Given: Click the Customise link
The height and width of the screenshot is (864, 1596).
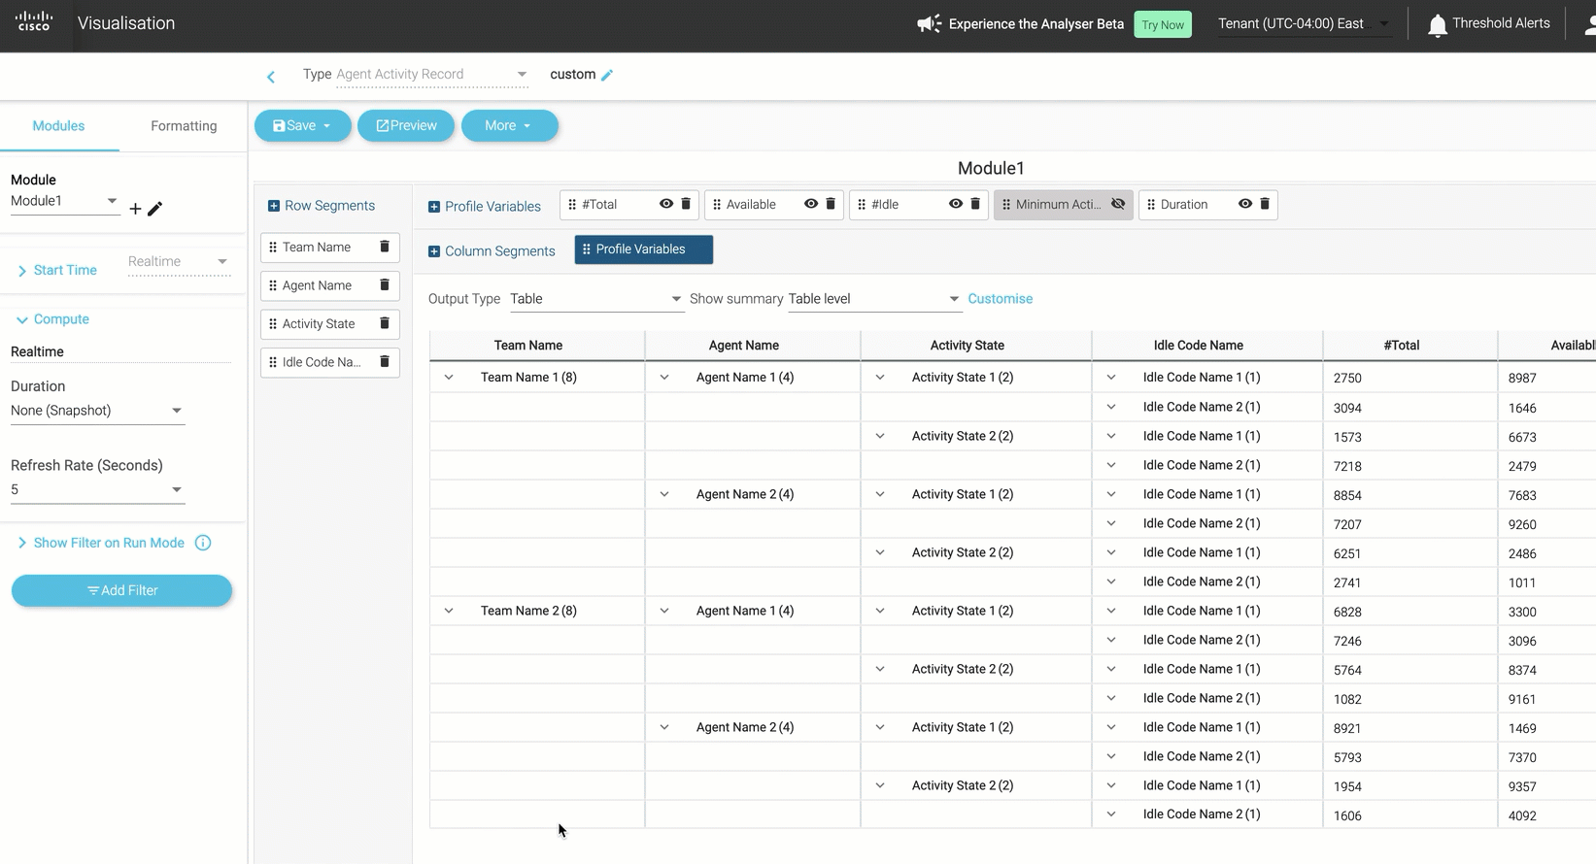Looking at the screenshot, I should (1000, 299).
